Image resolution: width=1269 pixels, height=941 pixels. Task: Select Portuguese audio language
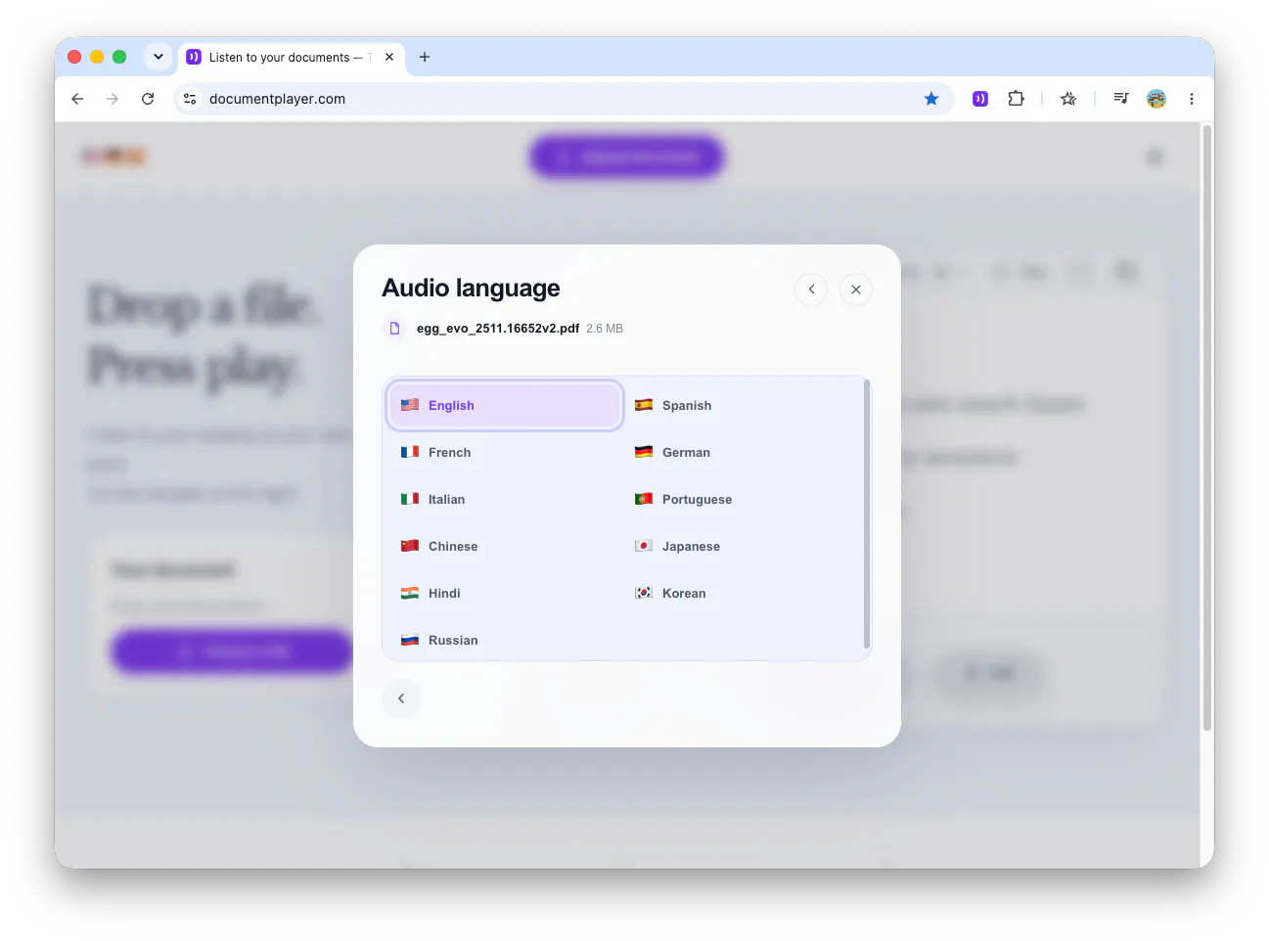[739, 499]
